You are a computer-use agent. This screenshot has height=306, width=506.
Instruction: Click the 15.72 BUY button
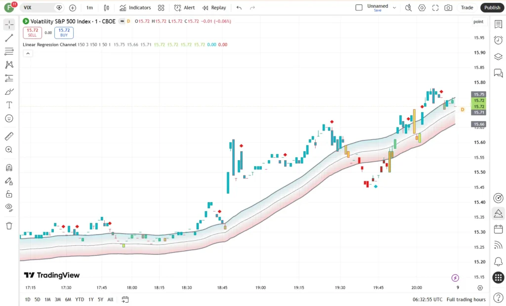point(64,33)
